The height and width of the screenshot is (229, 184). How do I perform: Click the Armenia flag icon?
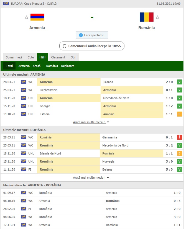tap(37, 17)
